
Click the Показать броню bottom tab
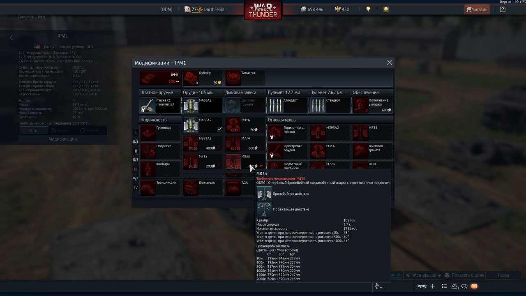point(464,275)
